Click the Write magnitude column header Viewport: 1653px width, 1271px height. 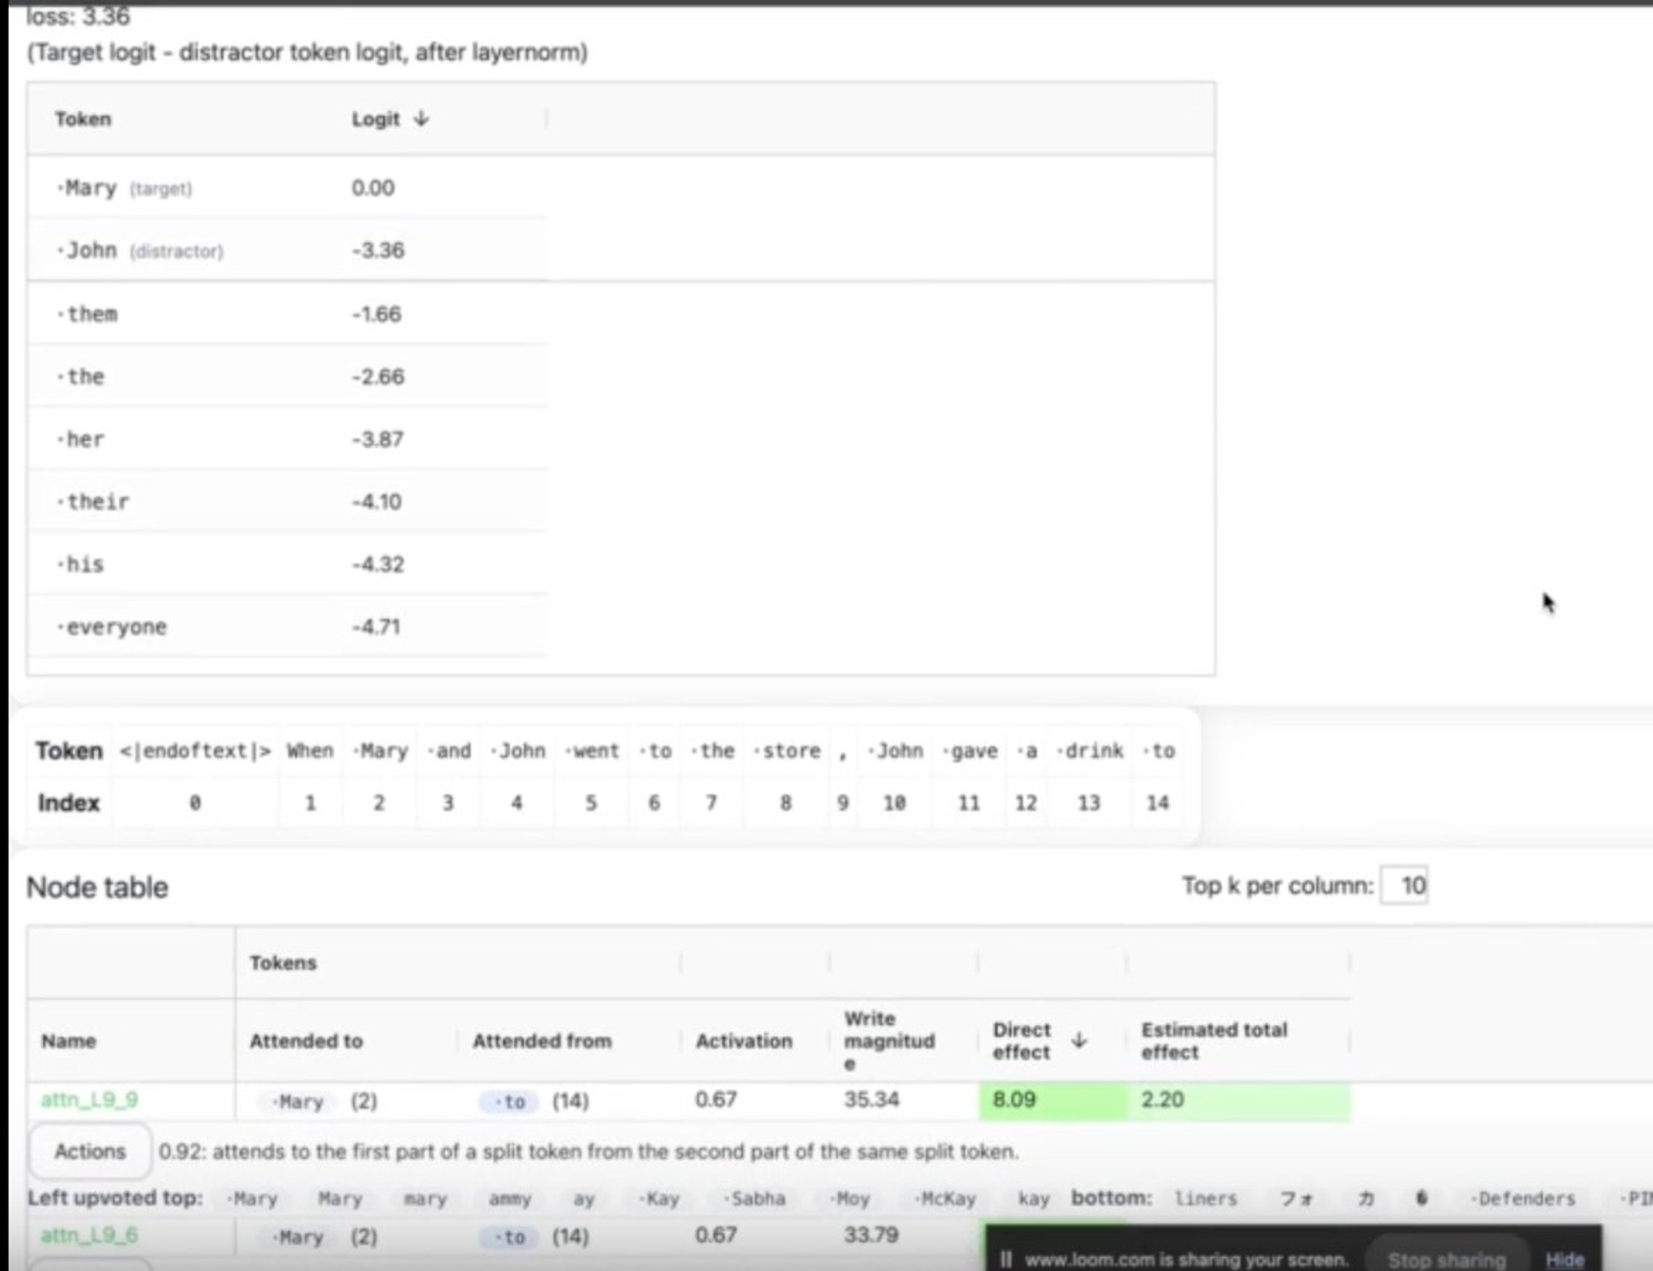(x=888, y=1040)
